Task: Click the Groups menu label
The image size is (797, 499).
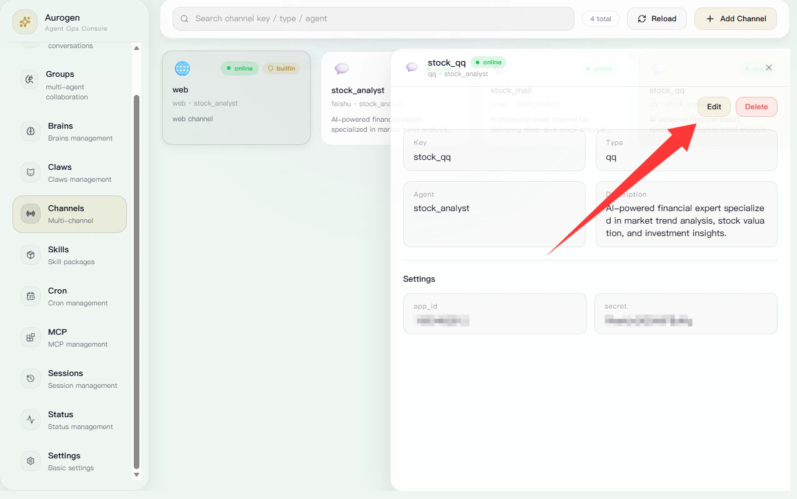Action: click(x=60, y=74)
